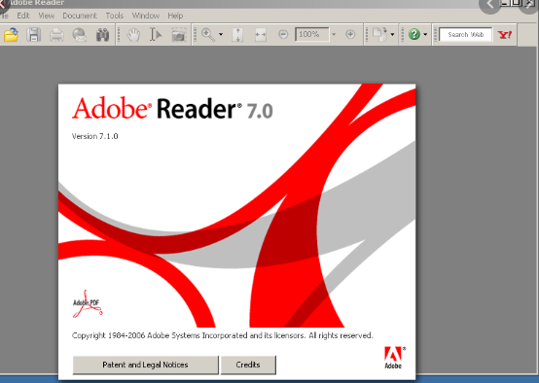The width and height of the screenshot is (539, 383).
Task: Click the Print icon in toolbar
Action: click(x=56, y=35)
